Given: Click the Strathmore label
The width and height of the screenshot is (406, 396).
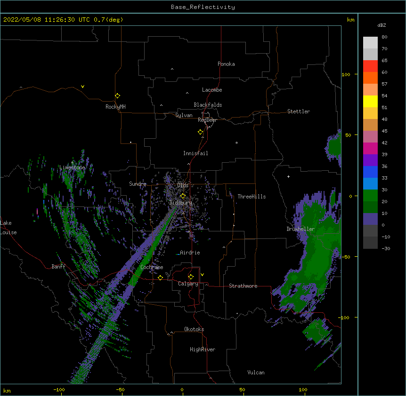Looking at the screenshot, I should [x=243, y=286].
